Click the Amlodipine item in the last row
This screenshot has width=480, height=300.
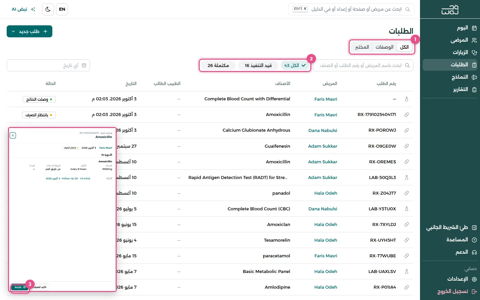(x=277, y=287)
